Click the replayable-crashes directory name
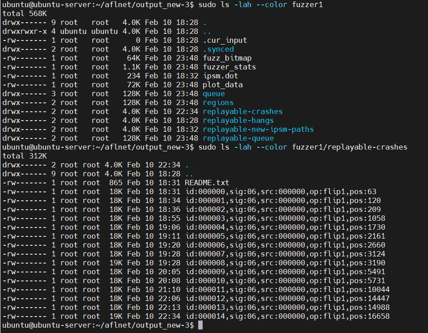This screenshot has width=428, height=333. (243, 111)
